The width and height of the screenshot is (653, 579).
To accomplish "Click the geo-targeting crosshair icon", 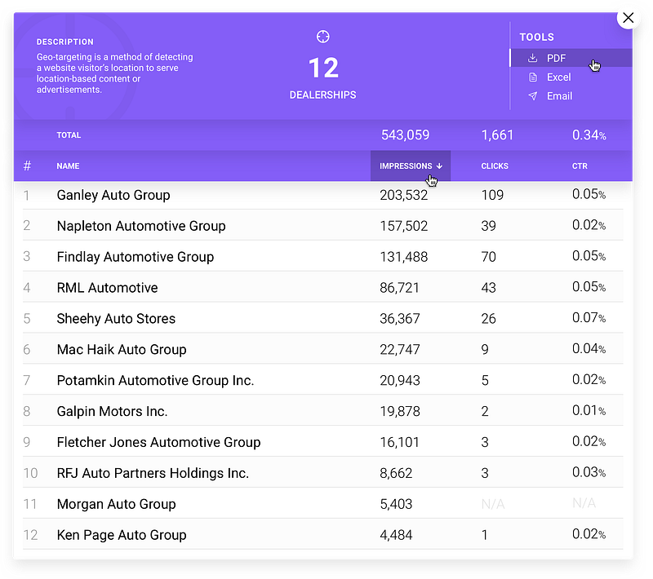I will click(x=322, y=36).
